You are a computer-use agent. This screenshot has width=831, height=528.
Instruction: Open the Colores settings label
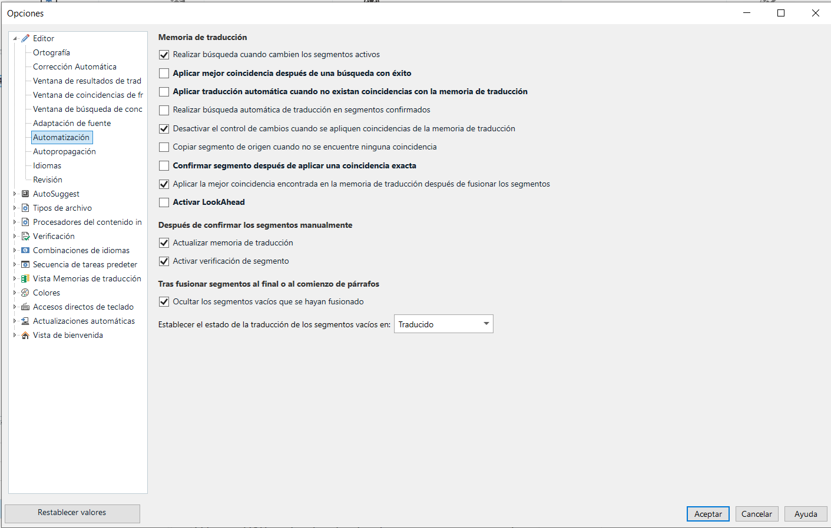(47, 293)
